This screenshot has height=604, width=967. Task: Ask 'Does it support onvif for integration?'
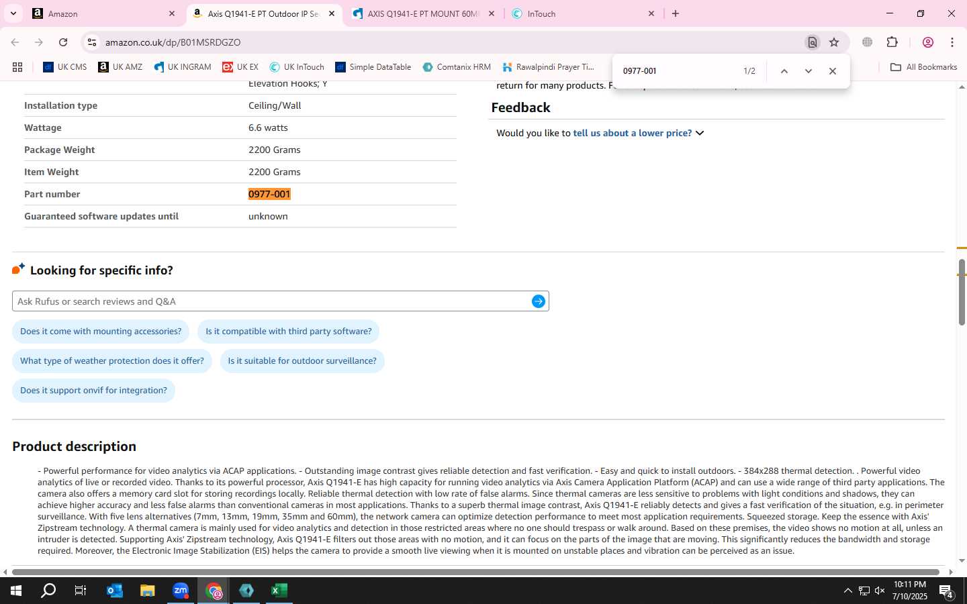[x=93, y=391]
